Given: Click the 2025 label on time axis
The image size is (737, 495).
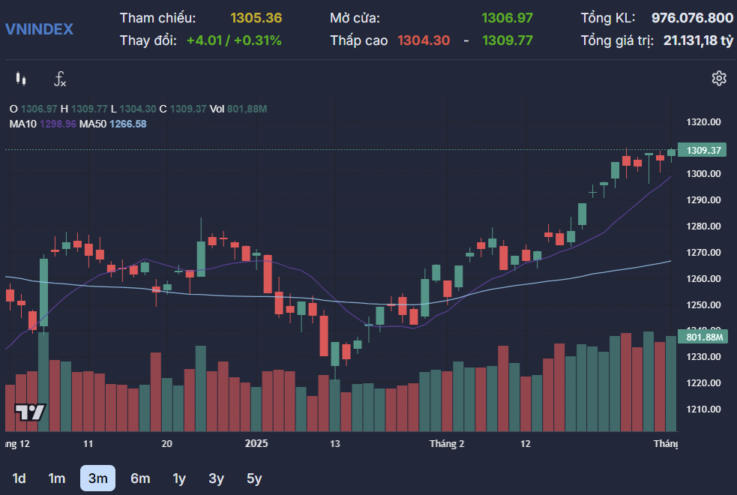Looking at the screenshot, I should coord(256,444).
